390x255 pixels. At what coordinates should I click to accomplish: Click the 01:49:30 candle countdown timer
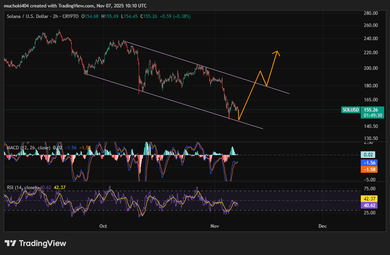coord(372,116)
